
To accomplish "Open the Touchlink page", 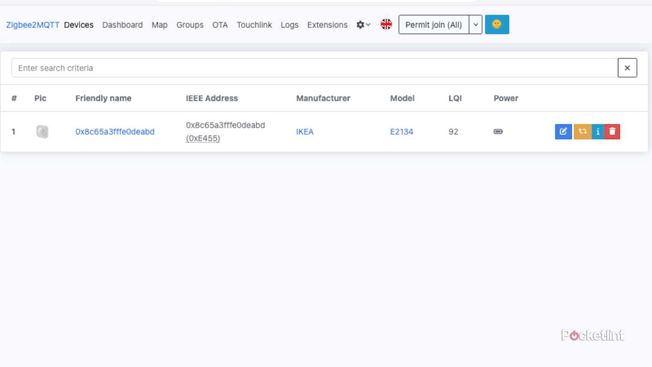I will pyautogui.click(x=254, y=25).
